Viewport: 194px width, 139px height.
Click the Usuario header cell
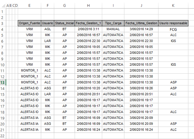coord(48,23)
